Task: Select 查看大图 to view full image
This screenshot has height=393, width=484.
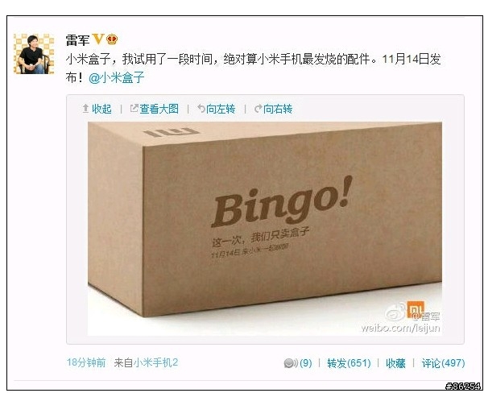Action: click(159, 109)
